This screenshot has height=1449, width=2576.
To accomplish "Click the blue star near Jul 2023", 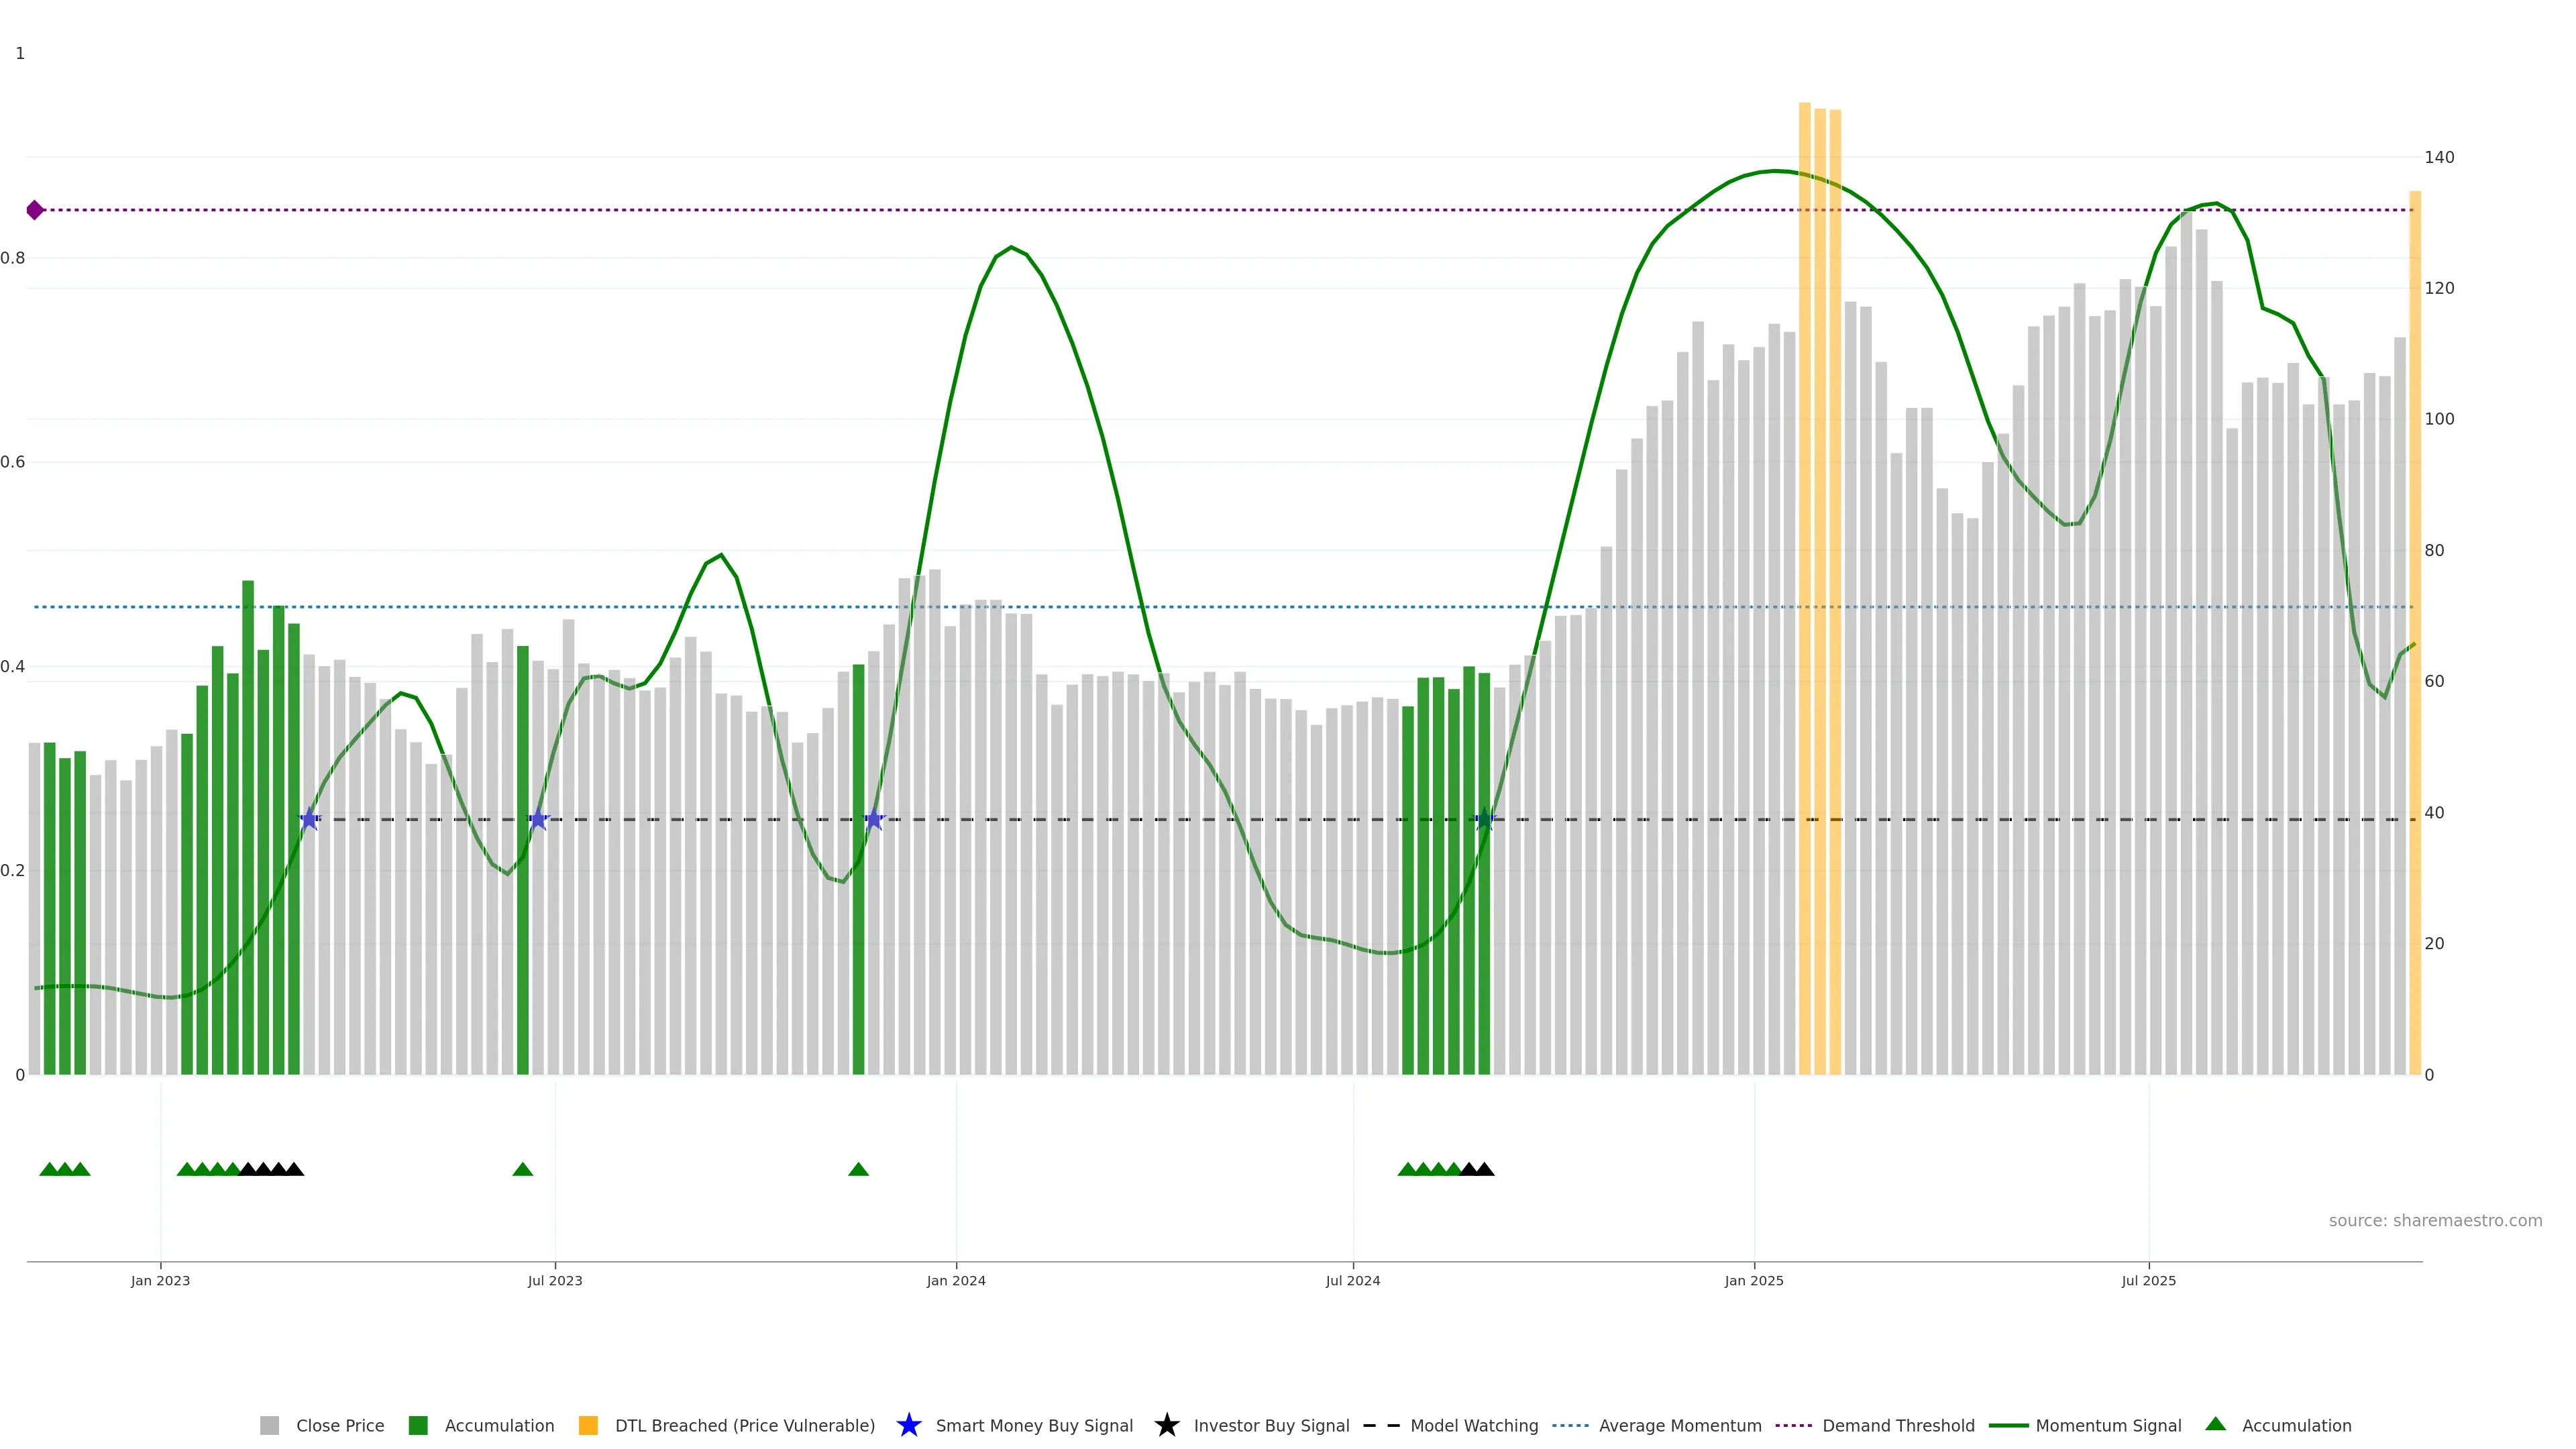I will [x=538, y=820].
